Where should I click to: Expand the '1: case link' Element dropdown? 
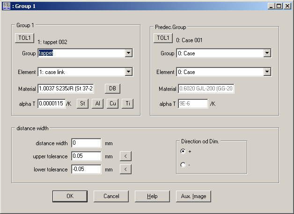[128, 72]
